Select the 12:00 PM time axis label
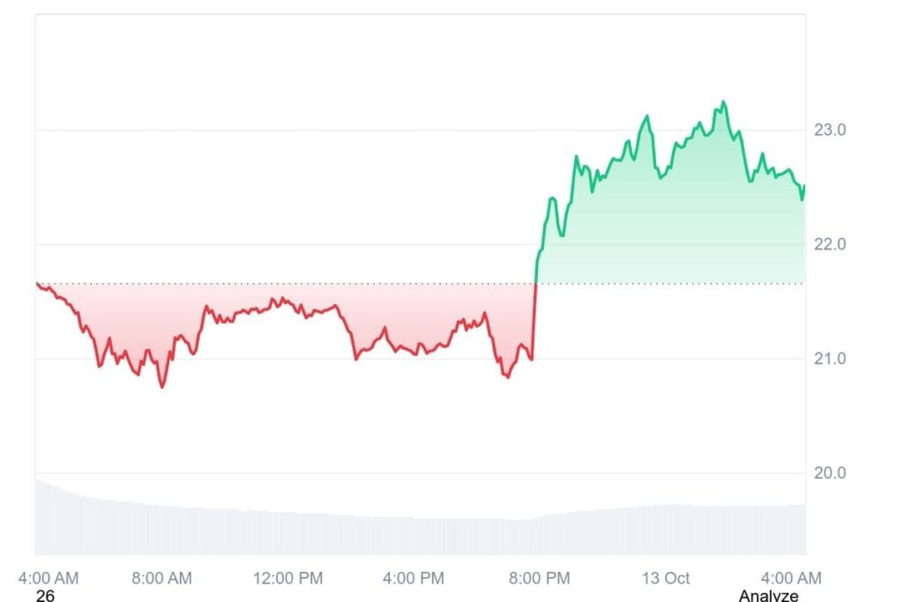The height and width of the screenshot is (602, 903). pos(287,578)
